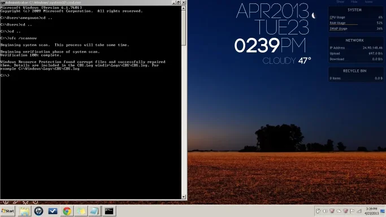Viewport: 386px width, 217px height.
Task: Open the blue checkmark app on taskbar
Action: point(53,211)
